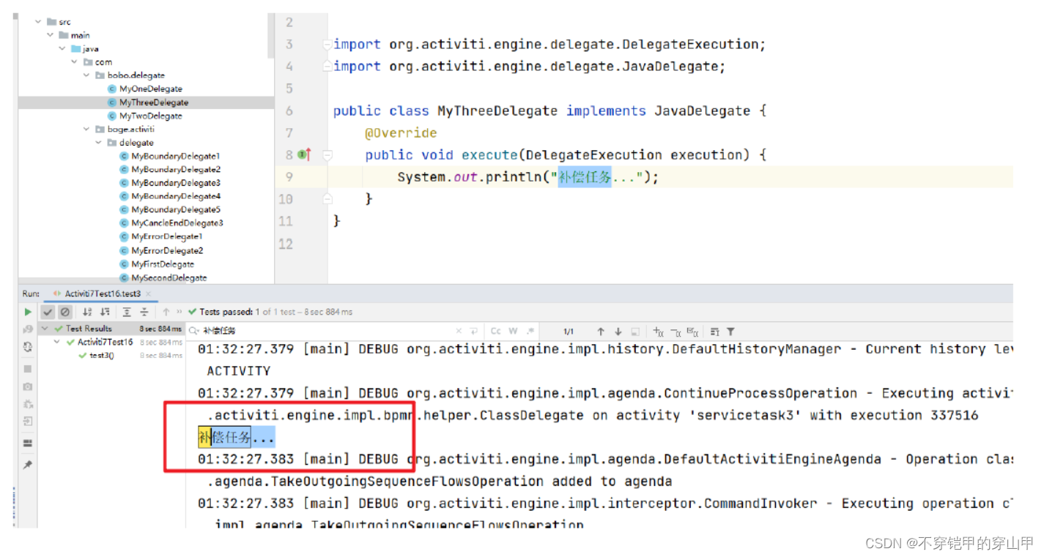Fold the execute method at line 8
The image size is (1044, 557).
pos(327,155)
